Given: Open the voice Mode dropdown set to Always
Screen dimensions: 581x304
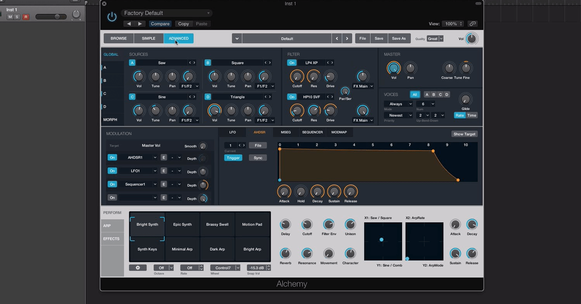Looking at the screenshot, I should coord(398,104).
